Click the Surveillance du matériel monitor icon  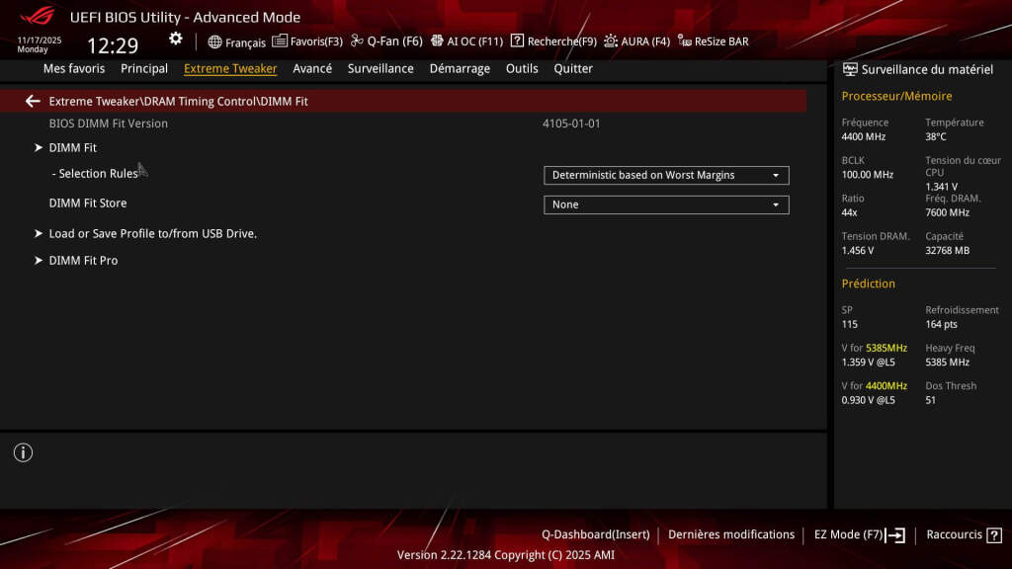point(848,69)
